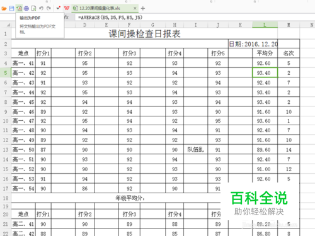Select column J header
Image resolution: width=315 pixels, height=236 pixels.
(x=218, y=25)
